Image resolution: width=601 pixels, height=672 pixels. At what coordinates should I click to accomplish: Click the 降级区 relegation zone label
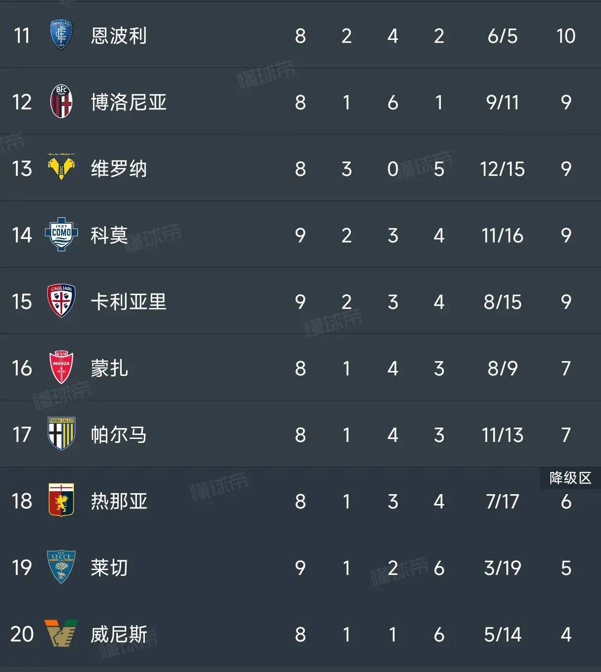tap(570, 478)
